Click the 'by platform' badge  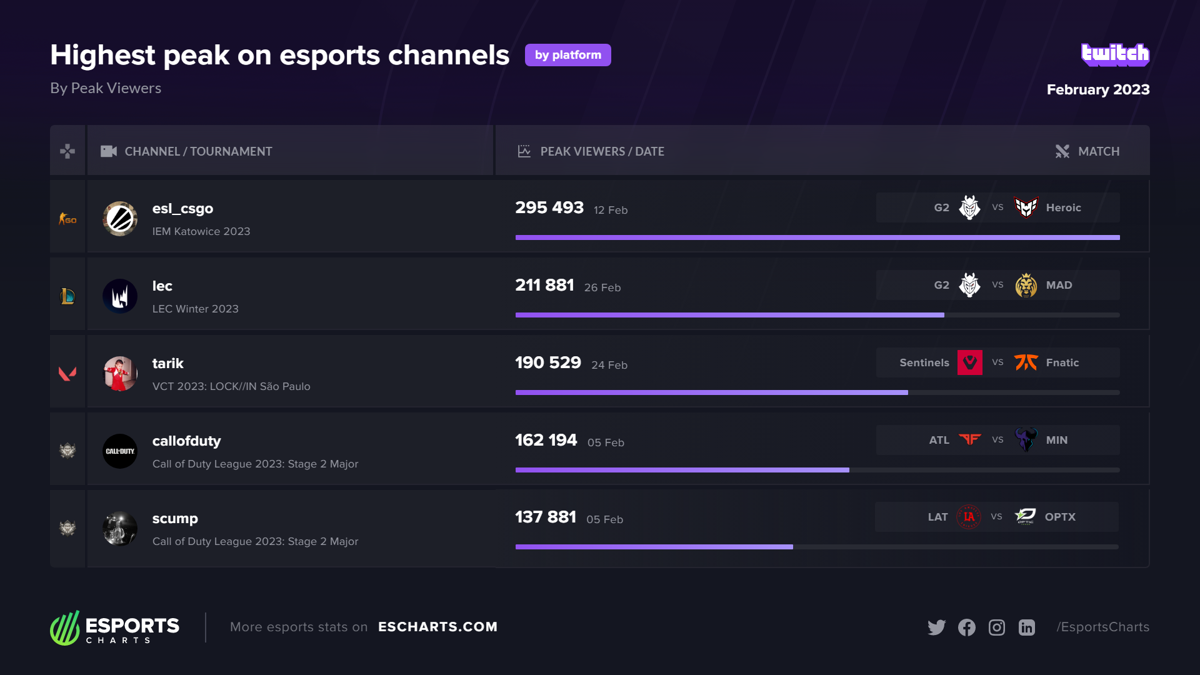pos(567,55)
